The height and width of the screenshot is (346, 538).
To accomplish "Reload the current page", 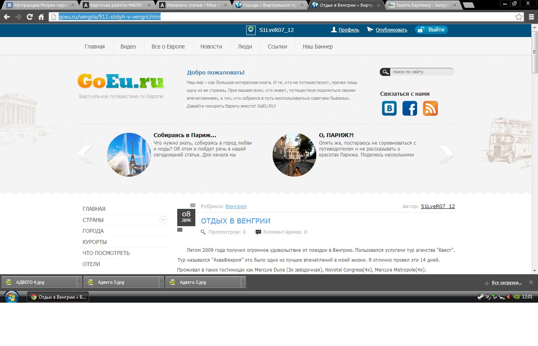I will click(x=30, y=17).
